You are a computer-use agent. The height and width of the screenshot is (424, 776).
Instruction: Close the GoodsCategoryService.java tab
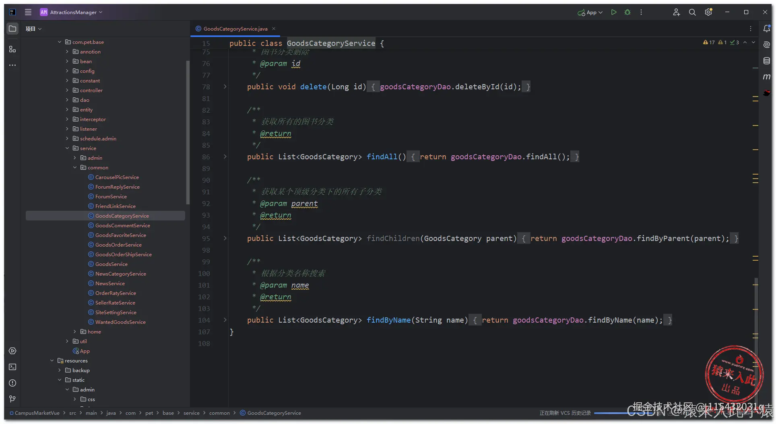[274, 29]
